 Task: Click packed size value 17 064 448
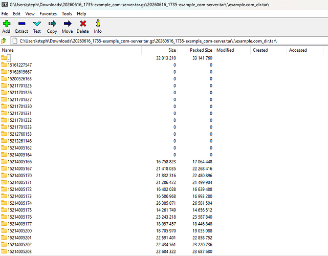tap(202, 162)
